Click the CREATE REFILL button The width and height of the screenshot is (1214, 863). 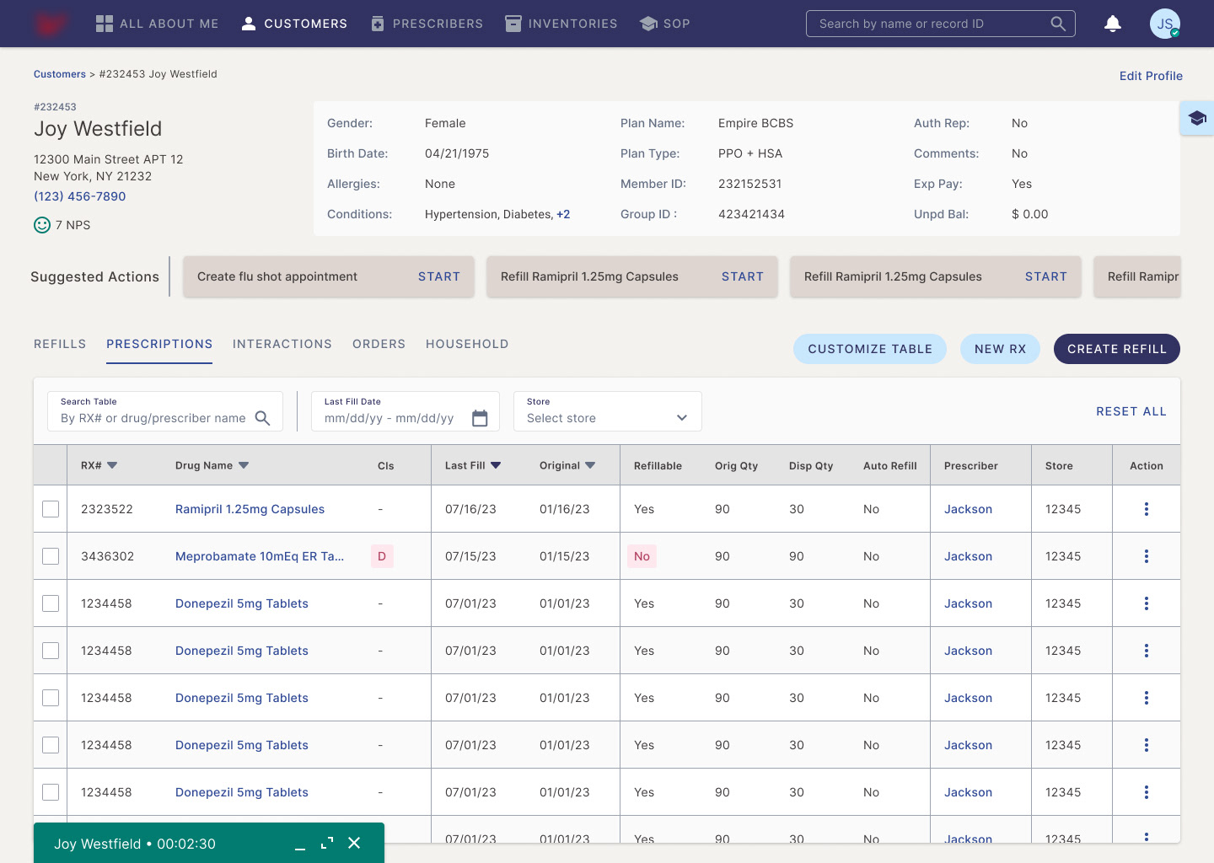tap(1117, 349)
